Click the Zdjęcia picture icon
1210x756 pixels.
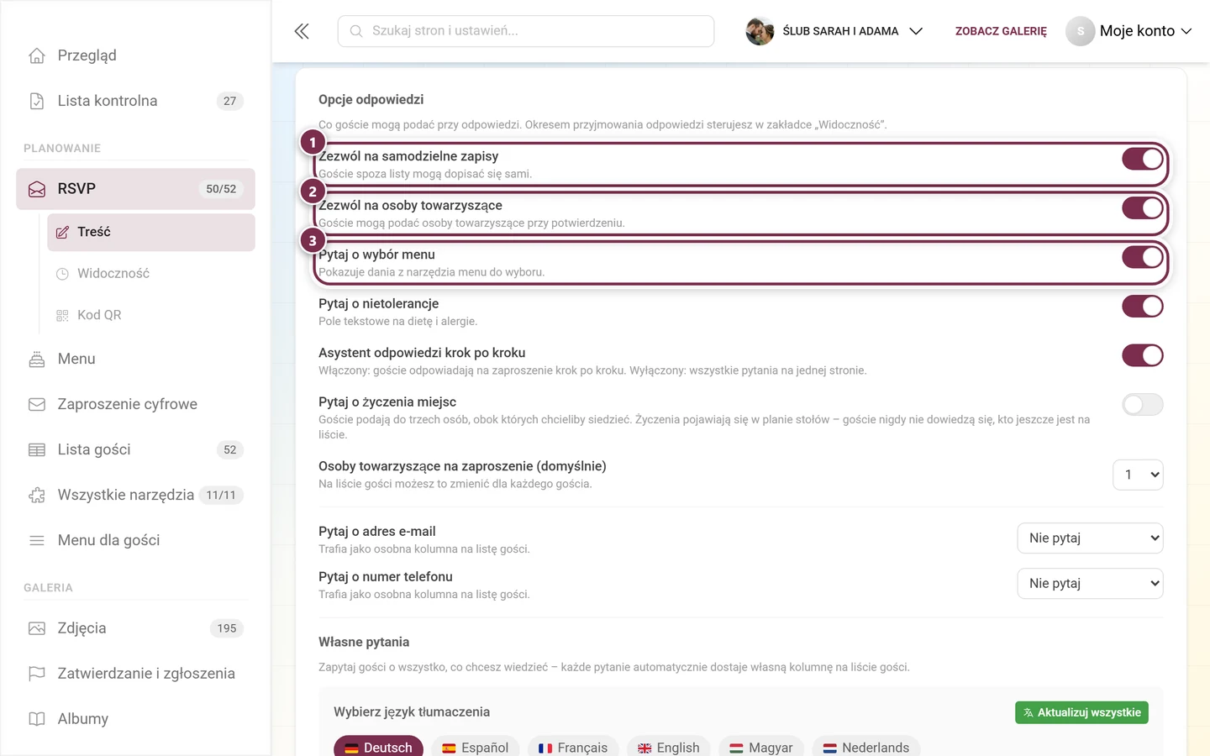(x=37, y=628)
